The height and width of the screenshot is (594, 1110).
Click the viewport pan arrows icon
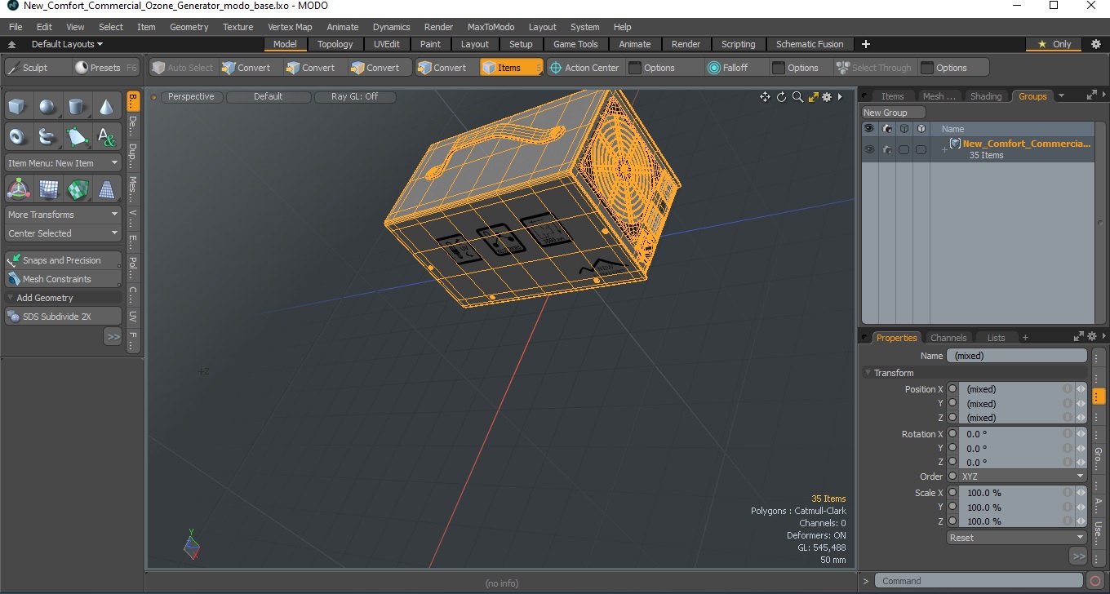pyautogui.click(x=765, y=97)
